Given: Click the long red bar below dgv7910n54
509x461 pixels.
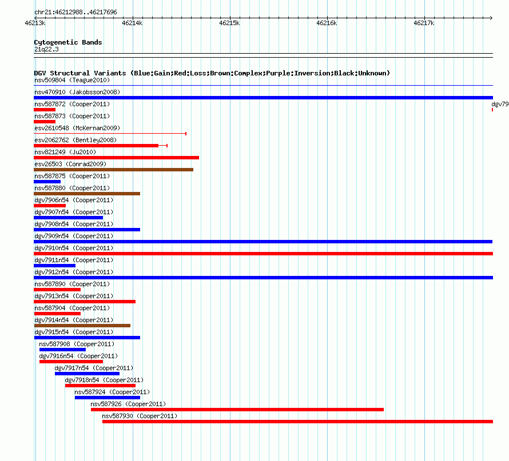Looking at the screenshot, I should click(263, 254).
